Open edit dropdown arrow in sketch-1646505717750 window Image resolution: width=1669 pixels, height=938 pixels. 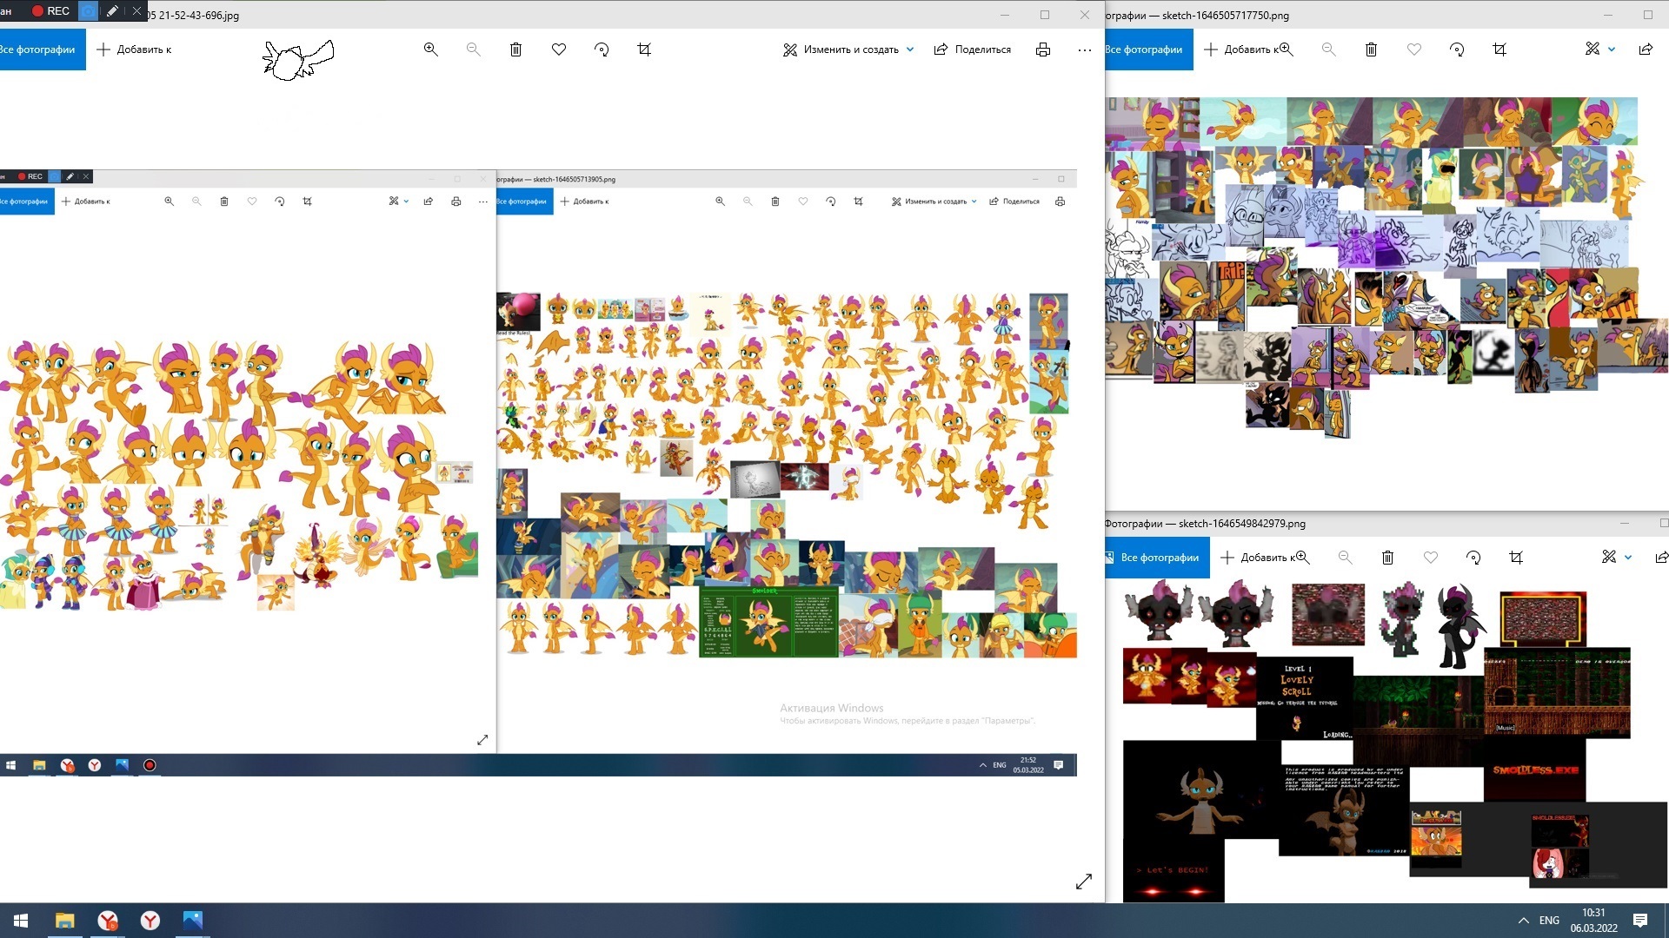(x=1612, y=50)
